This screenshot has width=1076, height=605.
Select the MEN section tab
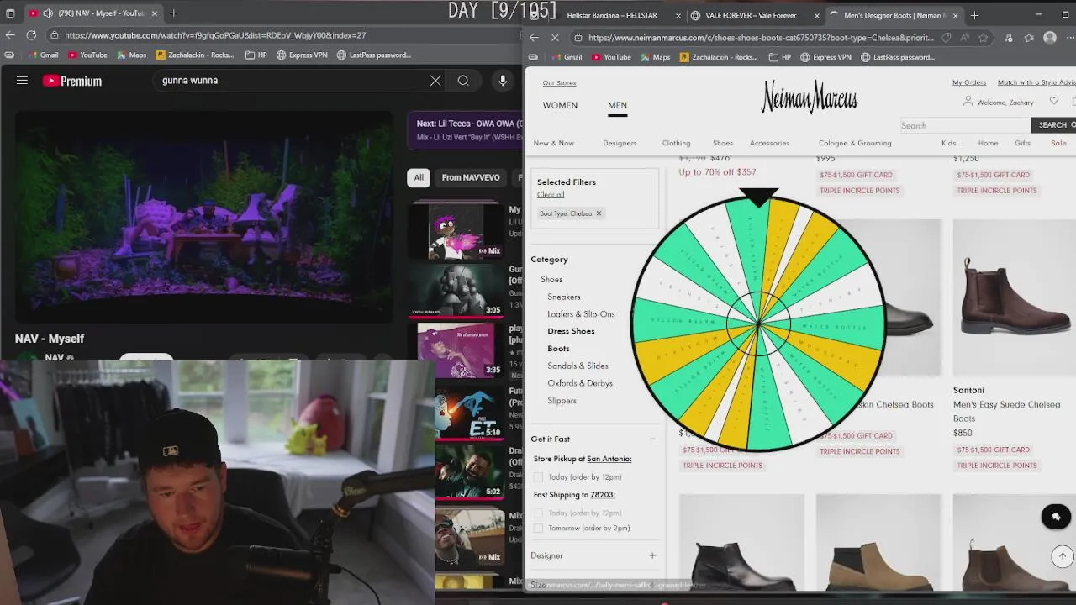617,105
